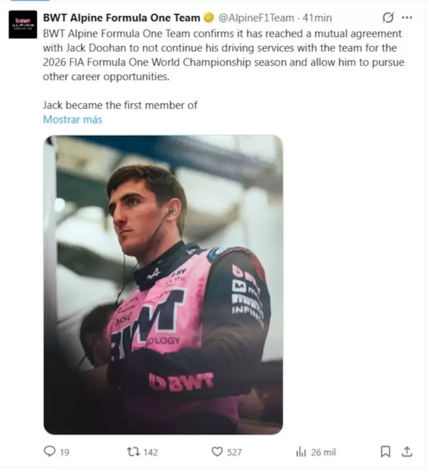
Task: Click the gold verified badge
Action: (208, 18)
